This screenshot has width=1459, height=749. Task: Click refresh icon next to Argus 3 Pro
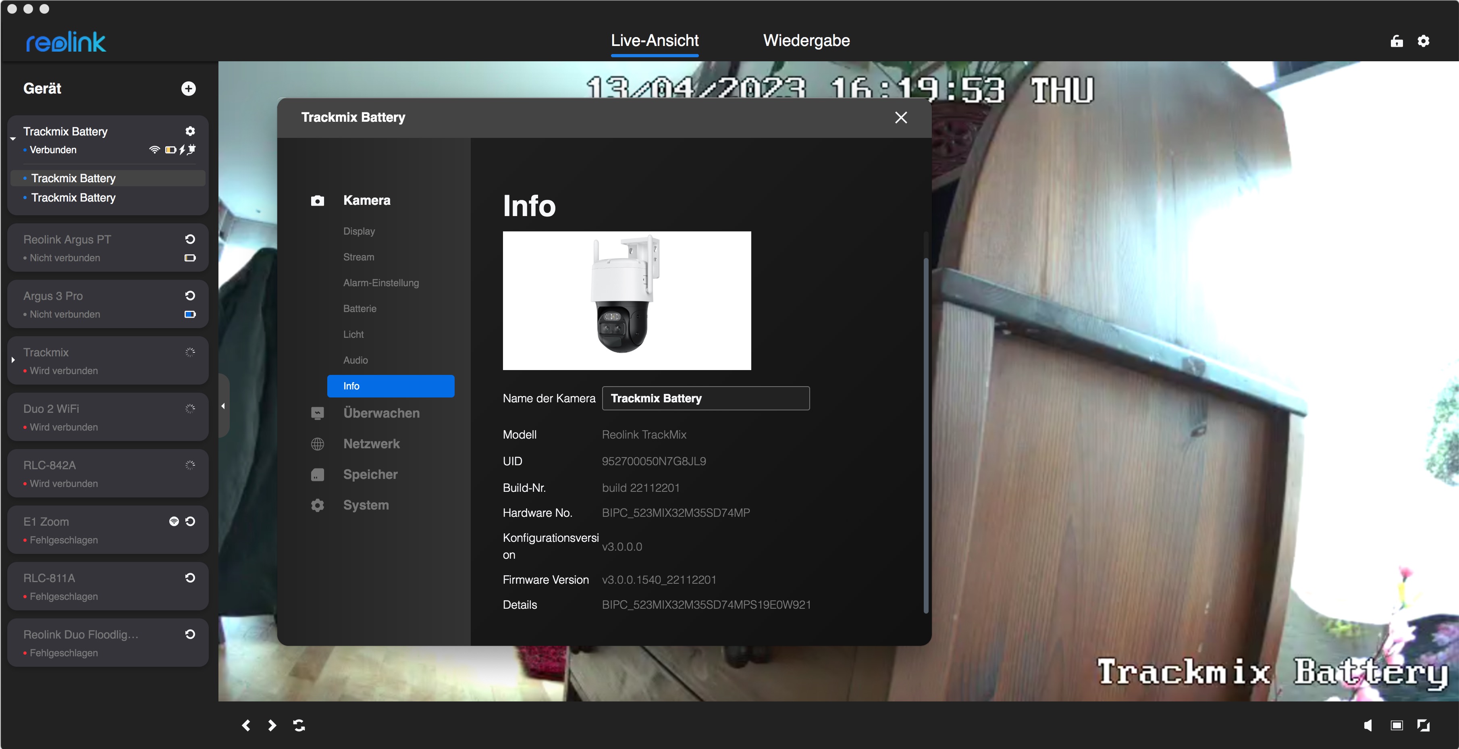click(190, 296)
